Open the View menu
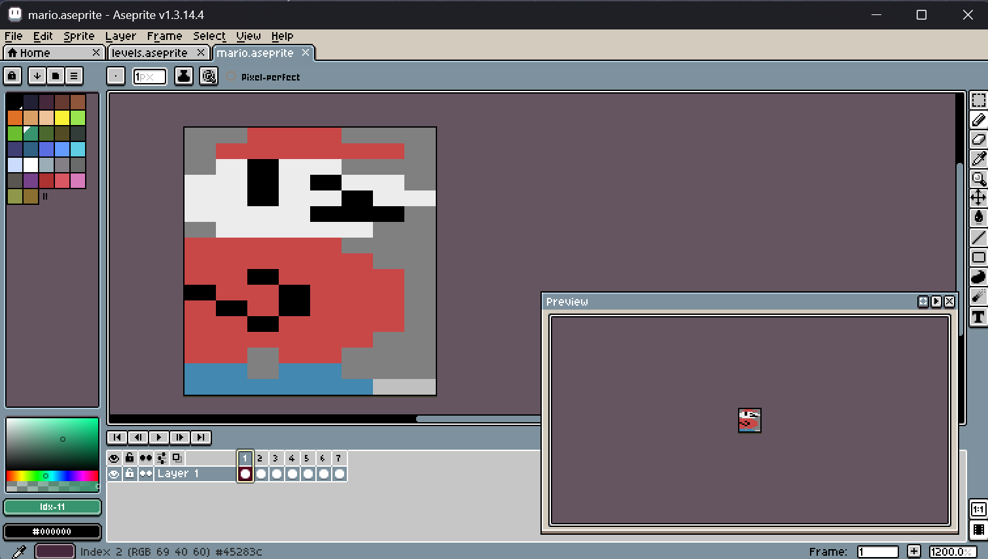Screen dimensions: 988x559 click(x=249, y=36)
